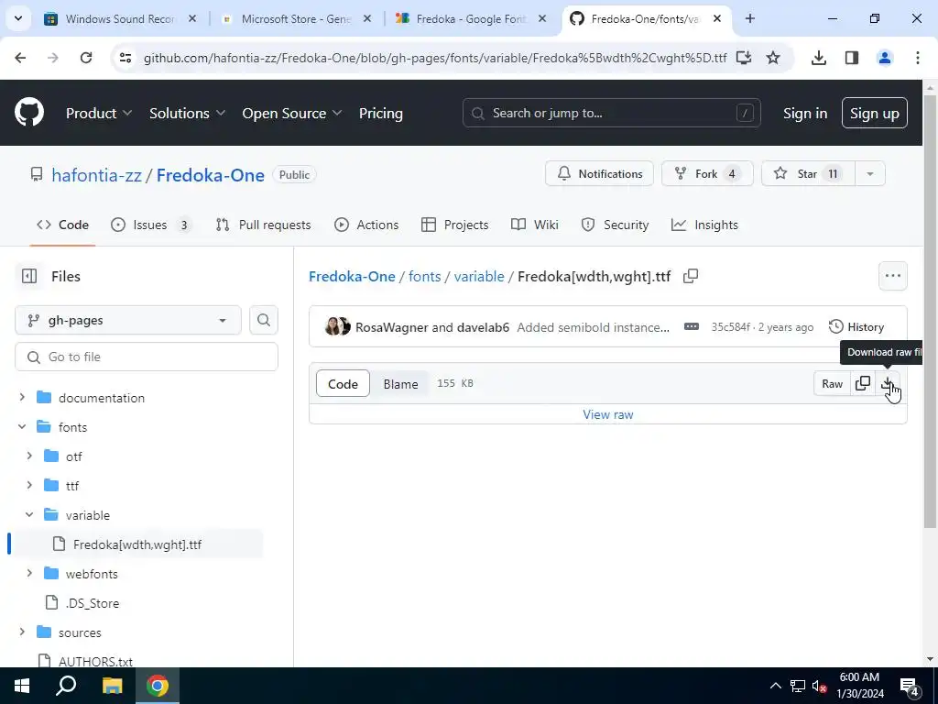Open the Actions tab
This screenshot has height=704, width=938.
click(366, 225)
